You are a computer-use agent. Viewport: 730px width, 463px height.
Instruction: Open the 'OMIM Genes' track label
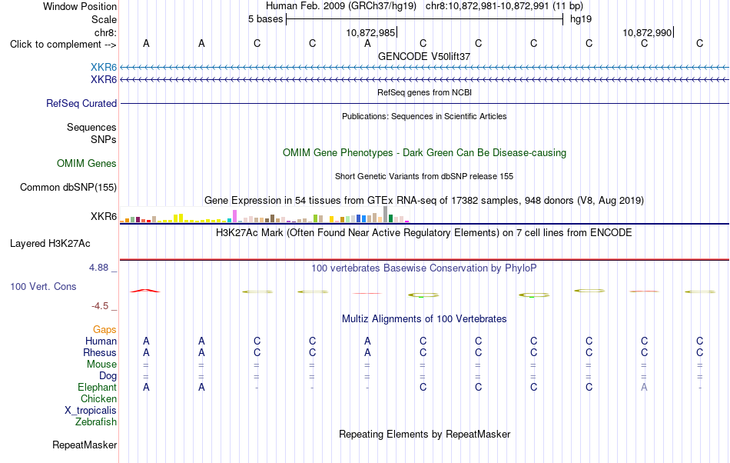pyautogui.click(x=87, y=164)
